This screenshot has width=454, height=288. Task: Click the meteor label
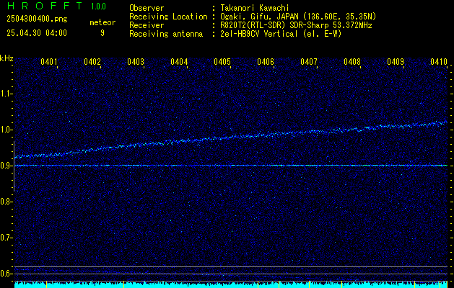(102, 22)
